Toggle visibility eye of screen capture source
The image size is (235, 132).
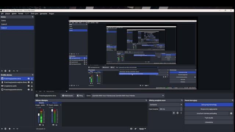pos(29,89)
